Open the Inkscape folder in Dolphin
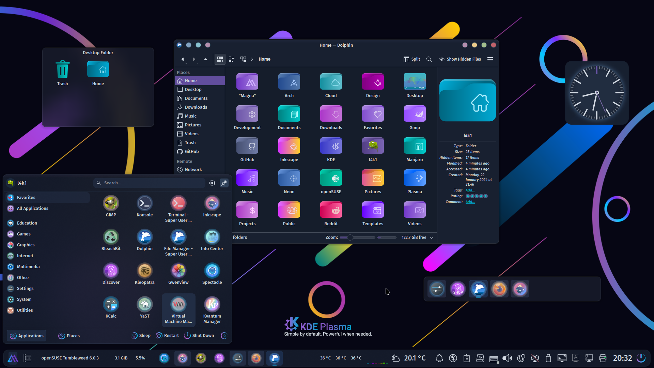 coord(289,149)
